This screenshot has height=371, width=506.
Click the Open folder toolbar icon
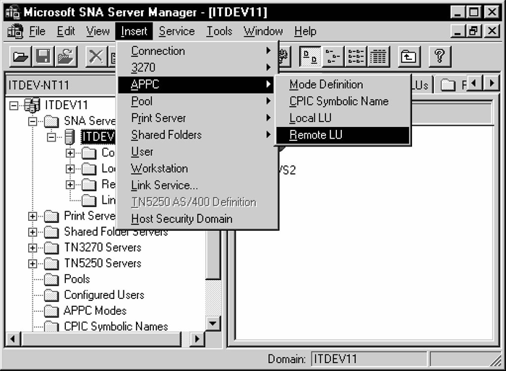(x=21, y=56)
